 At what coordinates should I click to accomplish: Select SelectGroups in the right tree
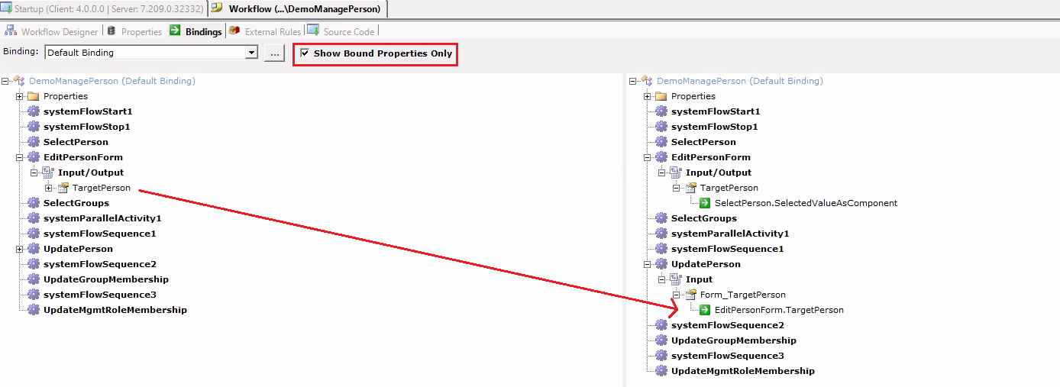pyautogui.click(x=703, y=218)
